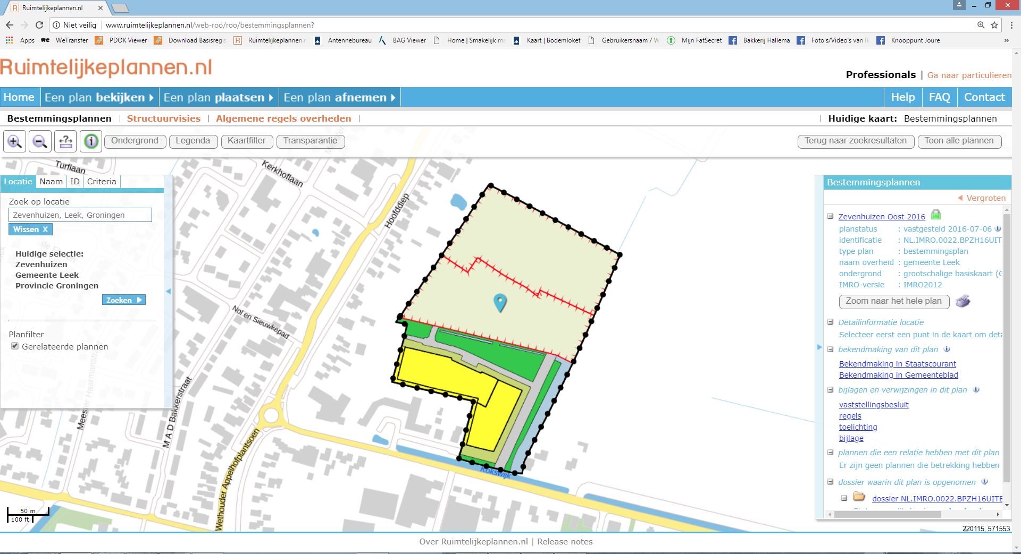
Task: Click the blue location pin on map
Action: pos(500,302)
